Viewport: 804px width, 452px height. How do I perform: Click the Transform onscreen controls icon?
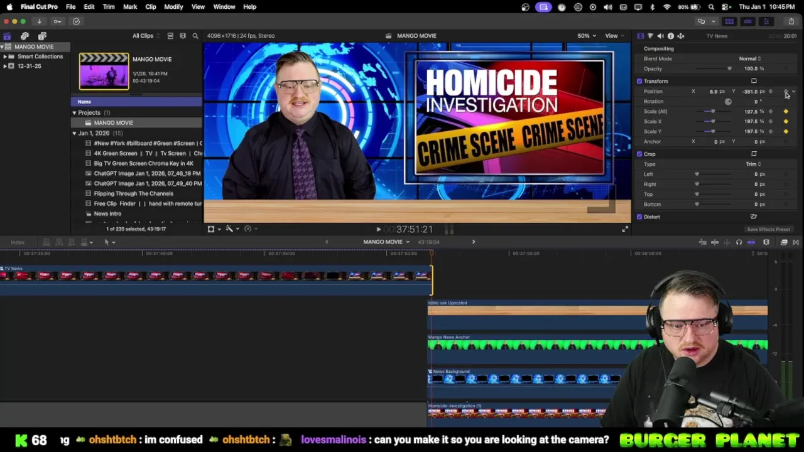754,81
